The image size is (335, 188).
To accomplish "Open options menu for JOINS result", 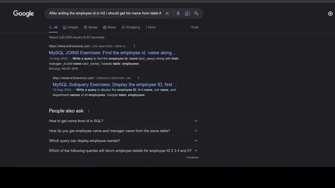I will coord(134,46).
